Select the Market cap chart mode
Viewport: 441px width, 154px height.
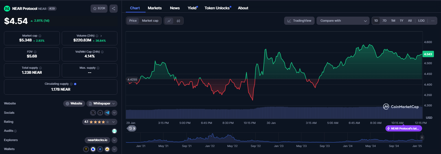click(150, 21)
